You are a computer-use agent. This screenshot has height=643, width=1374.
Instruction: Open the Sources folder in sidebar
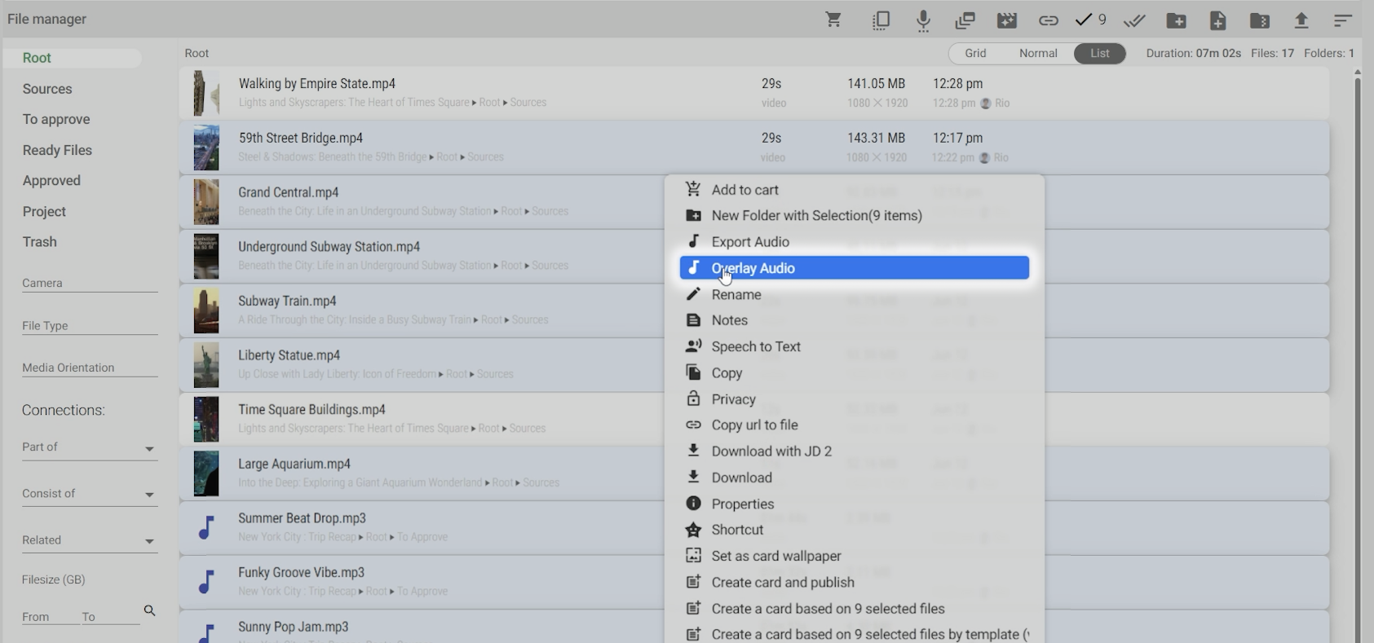(47, 89)
